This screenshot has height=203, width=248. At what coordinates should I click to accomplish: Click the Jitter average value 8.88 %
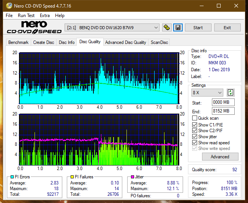click(173, 183)
